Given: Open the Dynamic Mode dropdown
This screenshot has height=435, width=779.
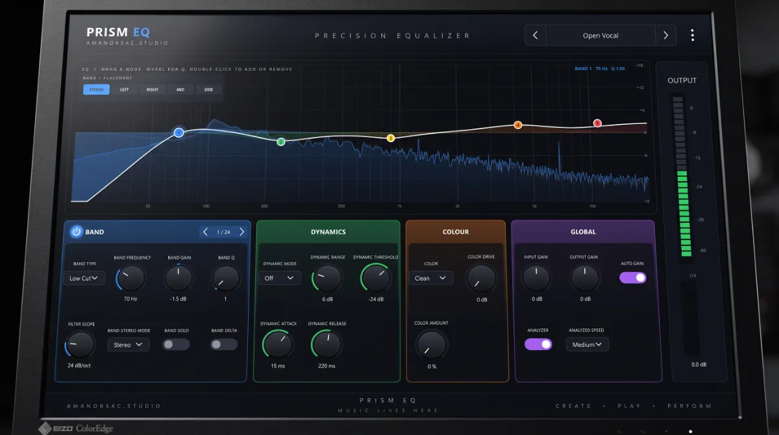Looking at the screenshot, I should [x=279, y=278].
